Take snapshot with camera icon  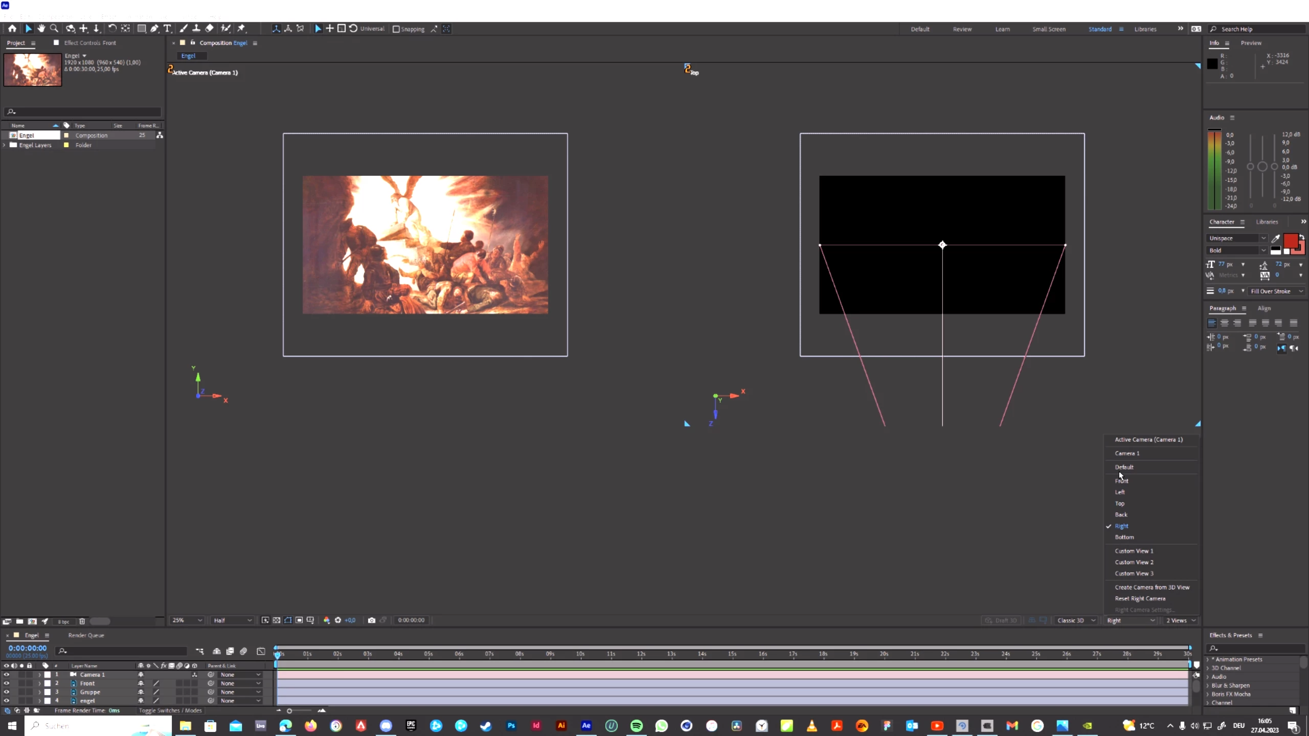coord(372,620)
